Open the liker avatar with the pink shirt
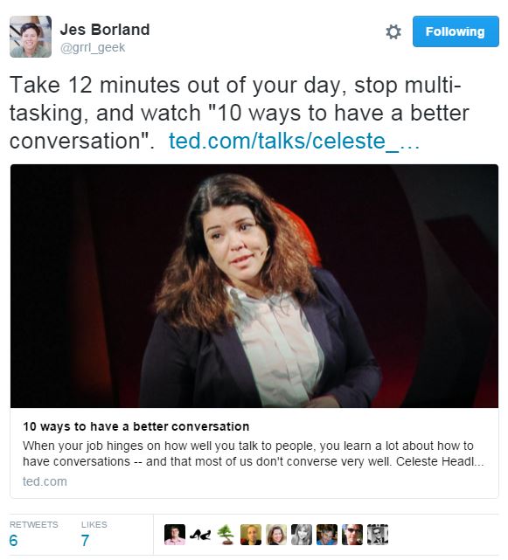The height and width of the screenshot is (560, 508). 175,535
